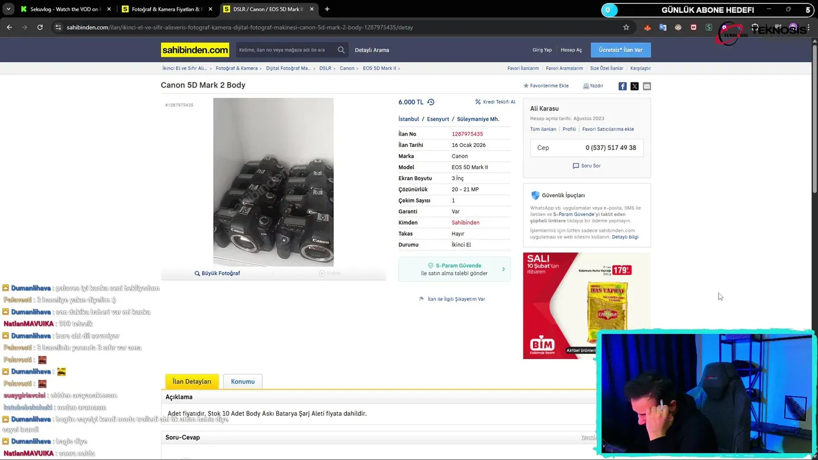Open Esenyurt location link
Screen dimensions: 818x460
pos(438,119)
